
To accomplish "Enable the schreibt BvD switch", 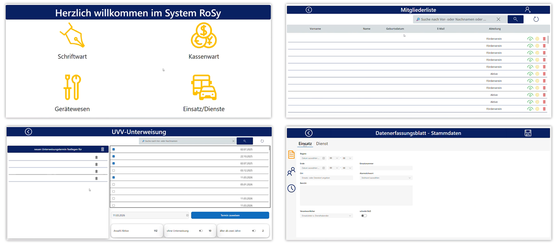I will tap(364, 216).
